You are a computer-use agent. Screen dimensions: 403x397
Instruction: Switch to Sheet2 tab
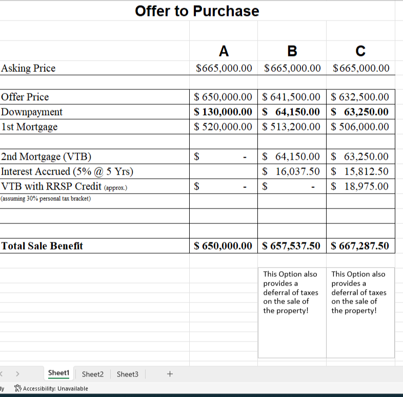(93, 374)
